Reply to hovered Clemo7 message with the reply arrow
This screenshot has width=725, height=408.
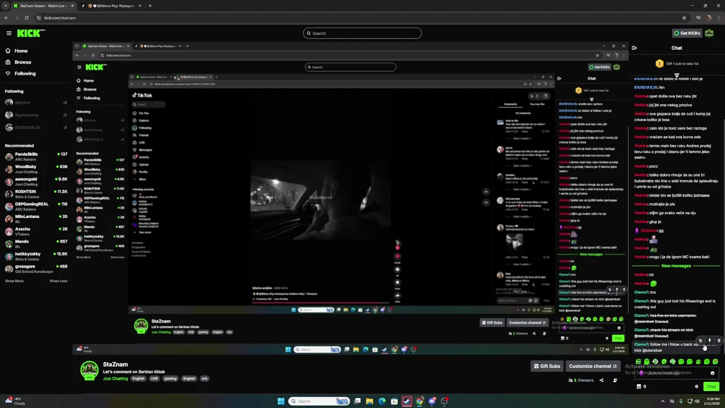coord(700,341)
